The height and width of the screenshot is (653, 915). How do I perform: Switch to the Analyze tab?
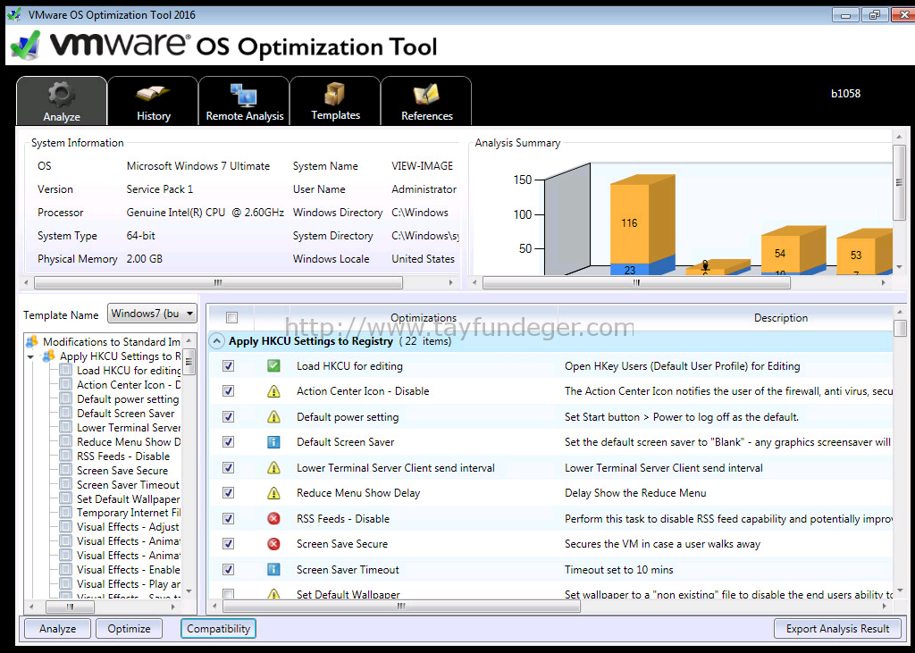[x=62, y=101]
